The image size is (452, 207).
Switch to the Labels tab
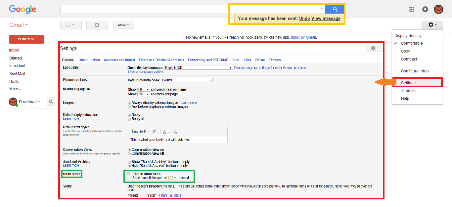(82, 60)
